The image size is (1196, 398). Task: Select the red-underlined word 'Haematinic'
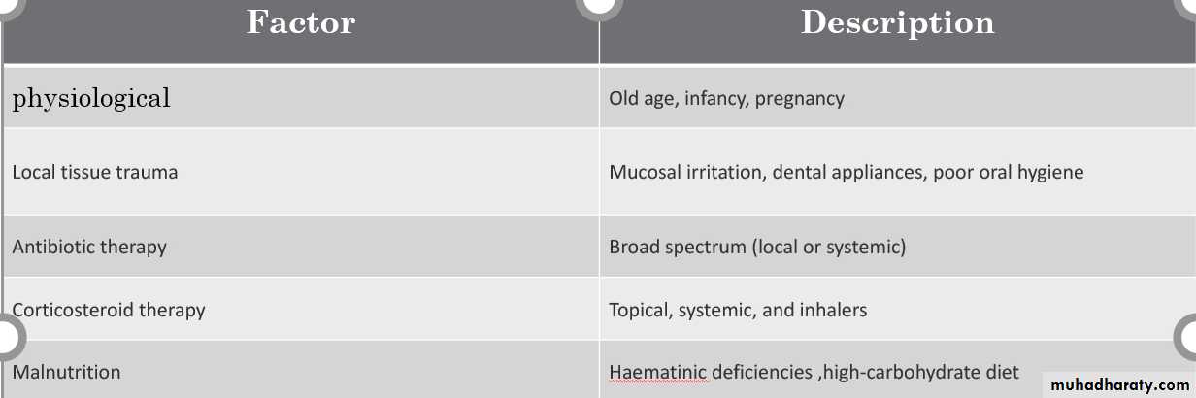click(x=658, y=372)
